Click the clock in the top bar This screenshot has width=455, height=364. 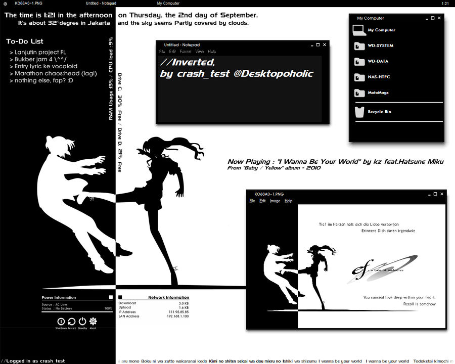coord(445,4)
